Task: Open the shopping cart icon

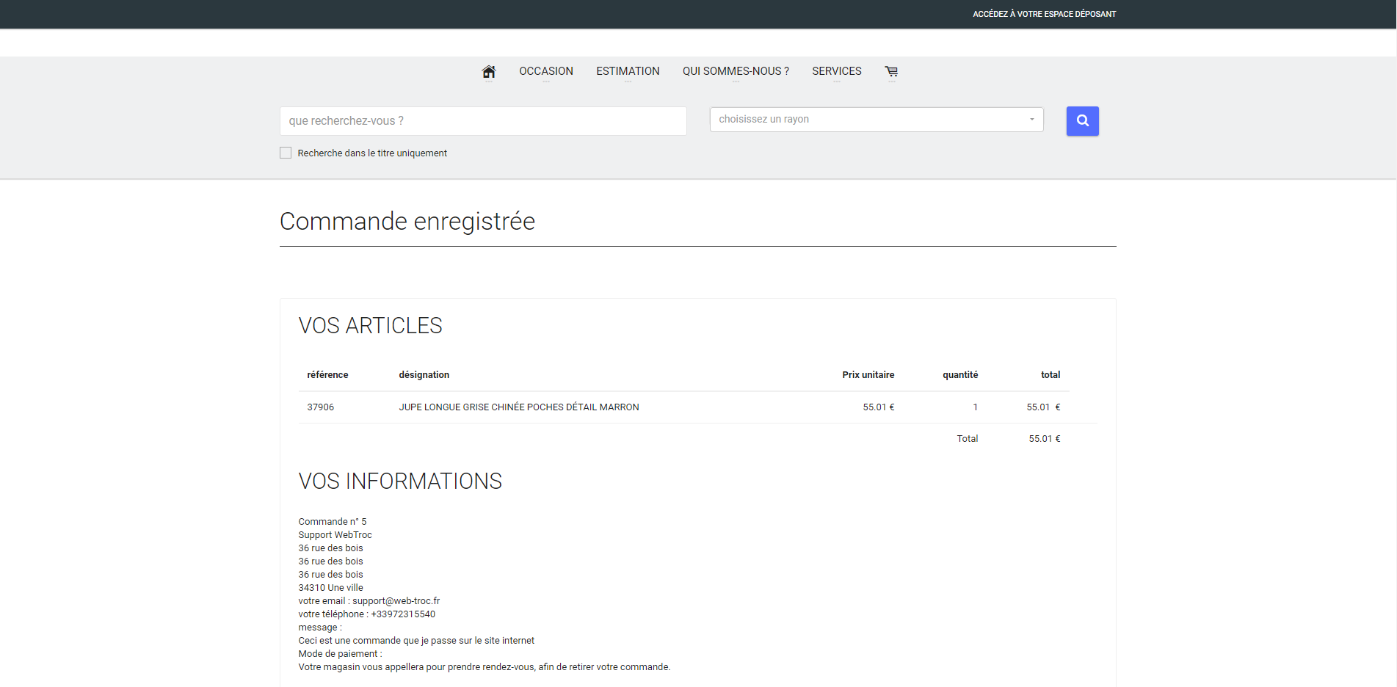Action: pos(891,71)
